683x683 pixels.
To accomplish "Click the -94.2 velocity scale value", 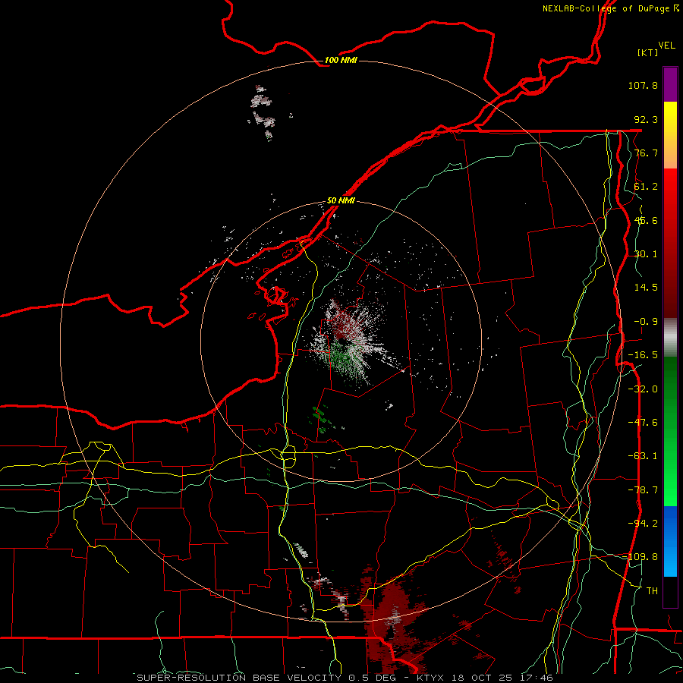I will (643, 523).
